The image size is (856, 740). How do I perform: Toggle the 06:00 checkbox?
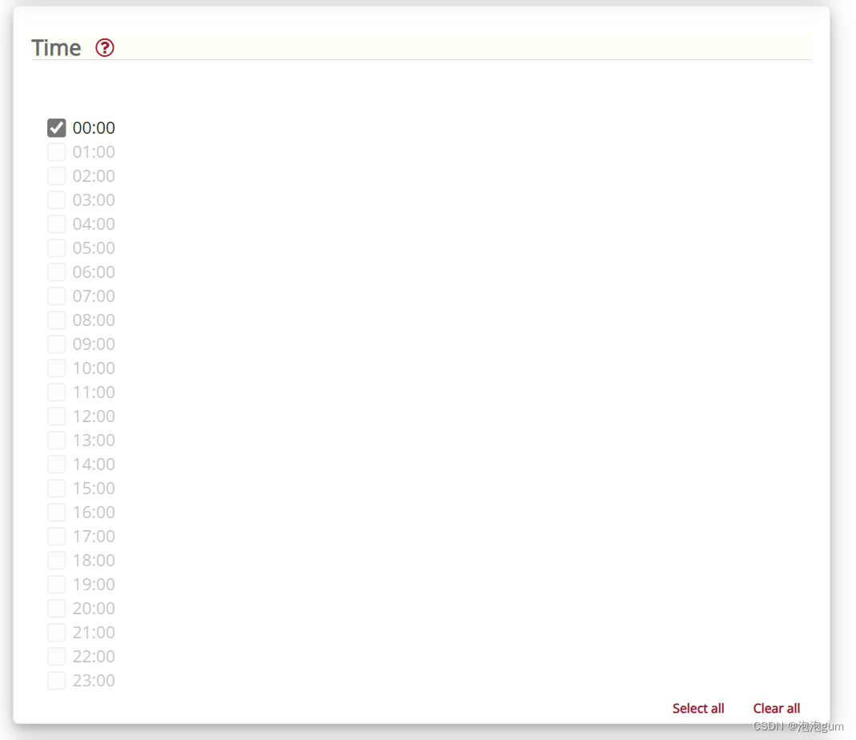57,272
